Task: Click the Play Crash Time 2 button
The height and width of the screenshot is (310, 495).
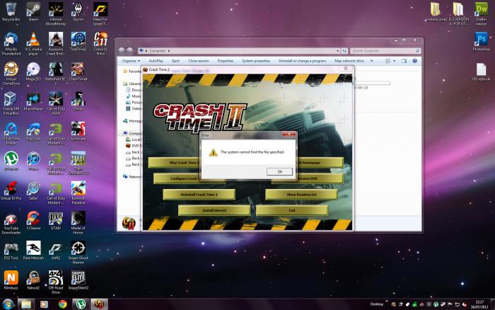Action: click(x=174, y=162)
